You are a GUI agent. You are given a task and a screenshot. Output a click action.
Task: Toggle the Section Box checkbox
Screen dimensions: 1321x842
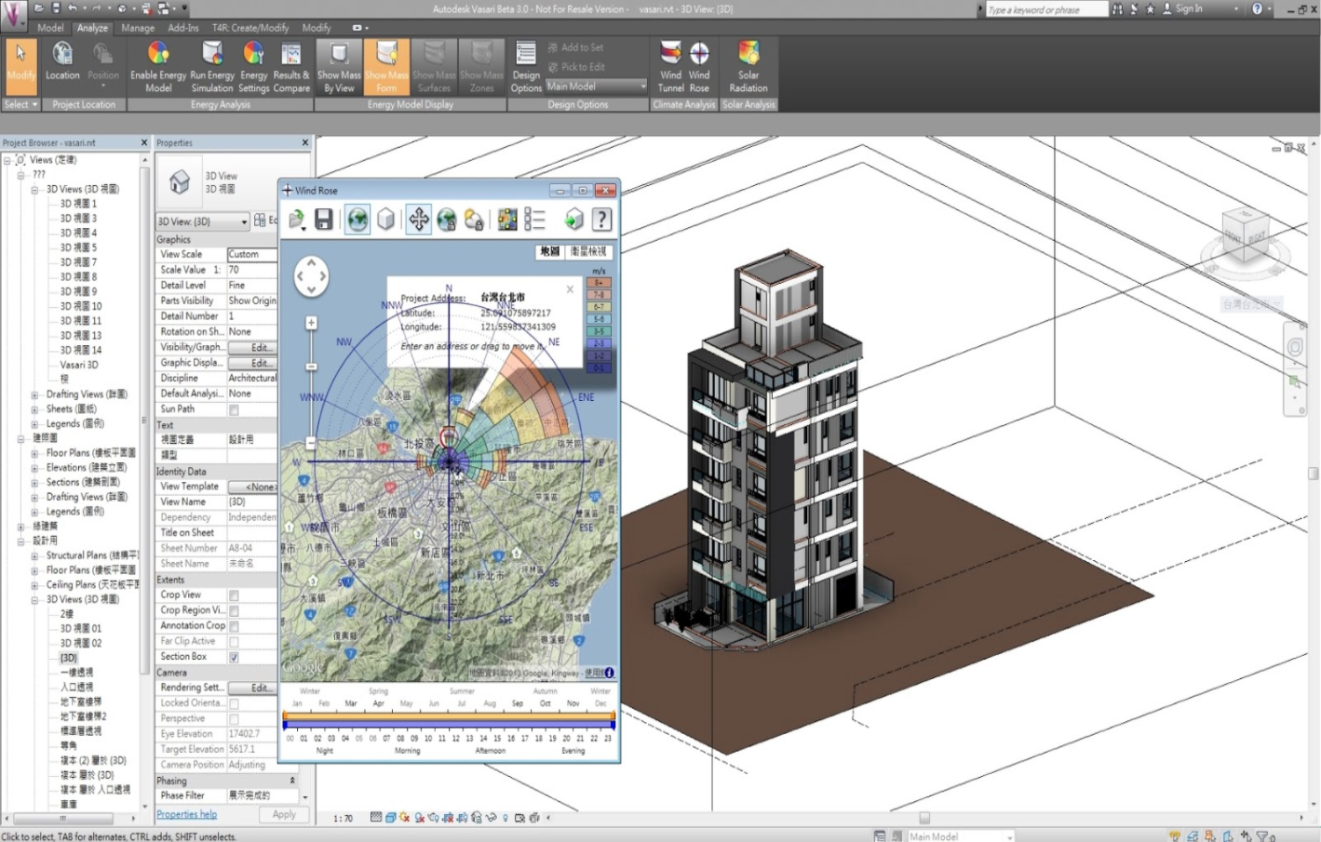[234, 657]
